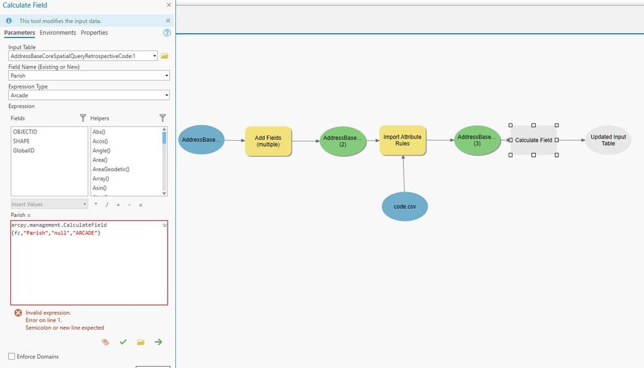Viewport: 644px width, 368px height.
Task: Clear expression with the eraser icon
Action: pos(106,342)
